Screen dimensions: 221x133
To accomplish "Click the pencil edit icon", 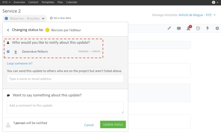I will click(169, 28).
